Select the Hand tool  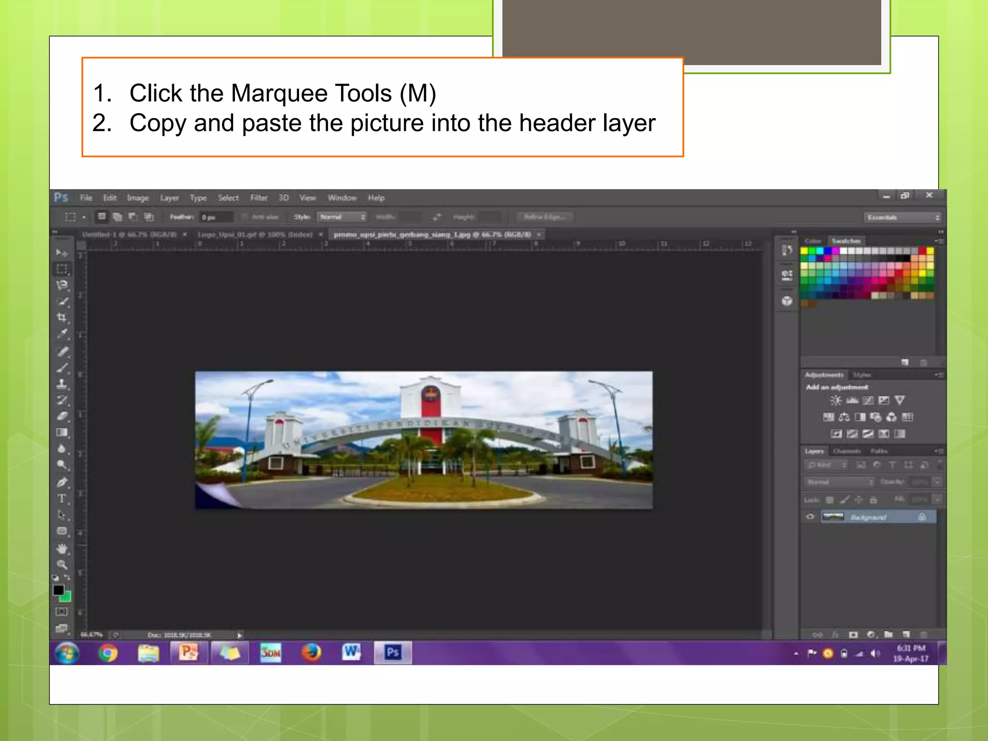[62, 549]
